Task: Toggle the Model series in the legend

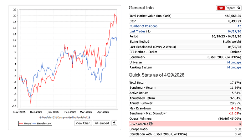Action: tap(25, 123)
